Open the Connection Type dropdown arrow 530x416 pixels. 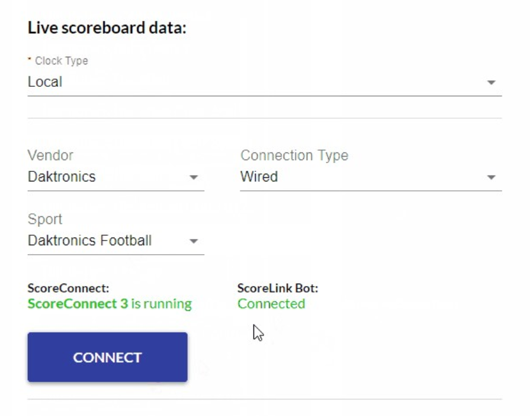pyautogui.click(x=491, y=177)
